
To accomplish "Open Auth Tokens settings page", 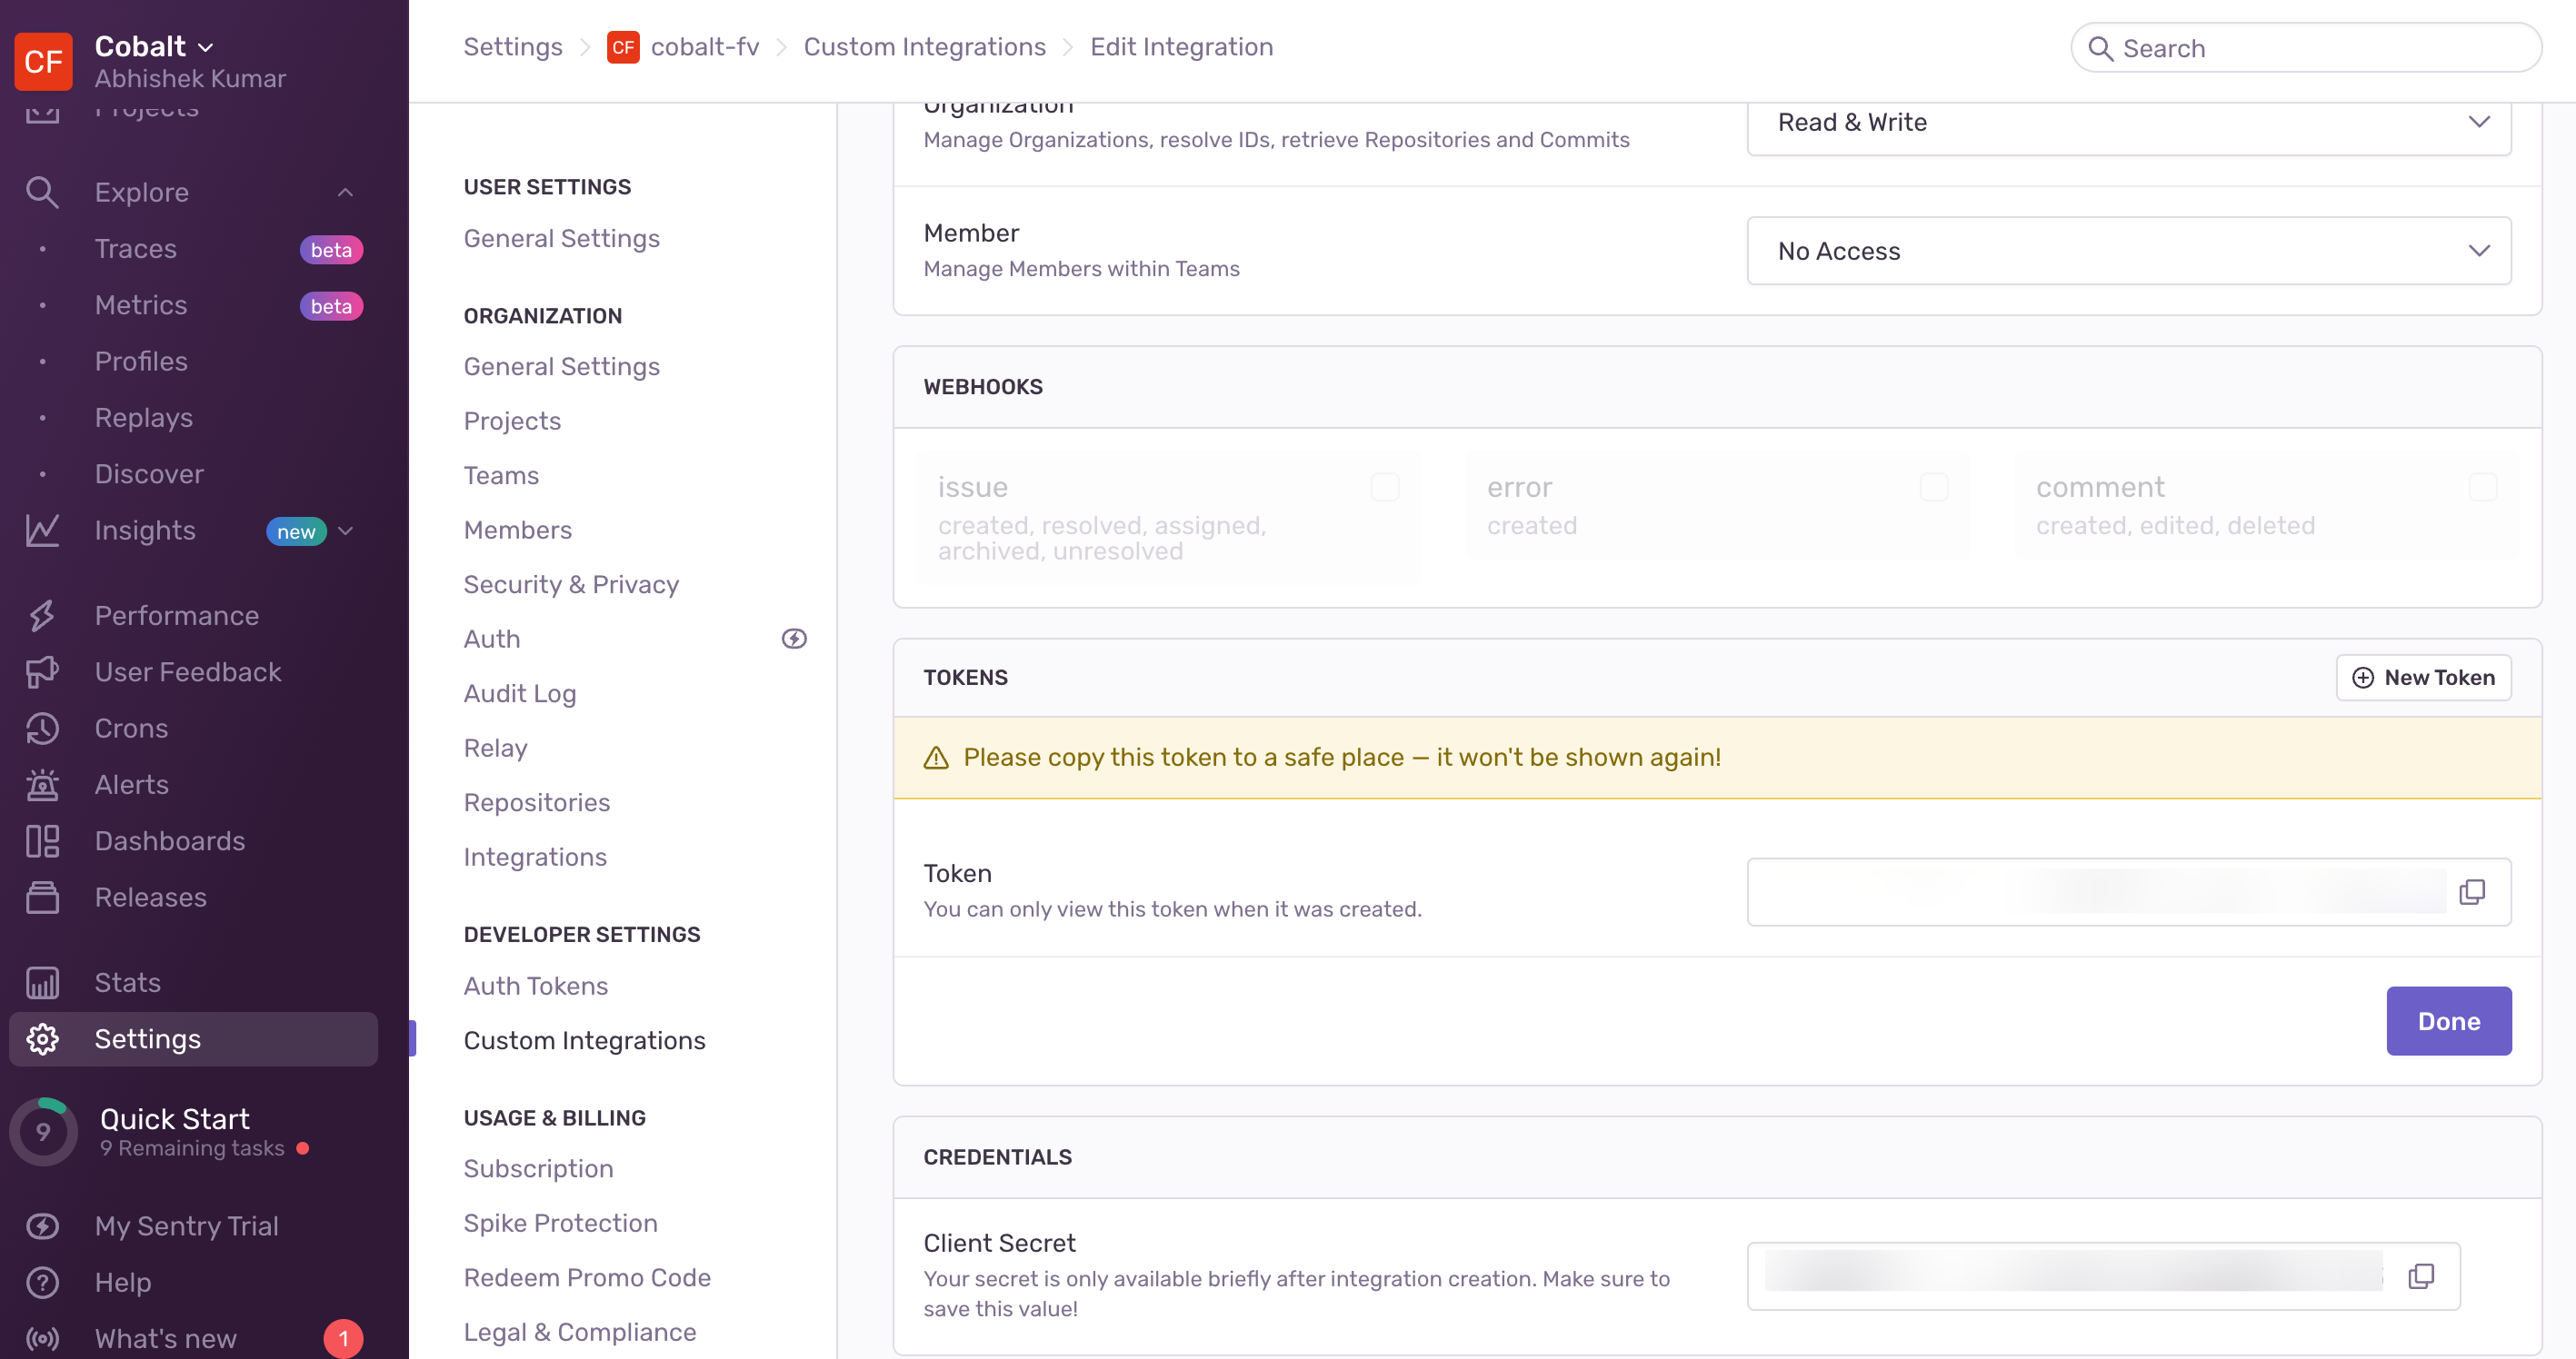I will [x=535, y=986].
